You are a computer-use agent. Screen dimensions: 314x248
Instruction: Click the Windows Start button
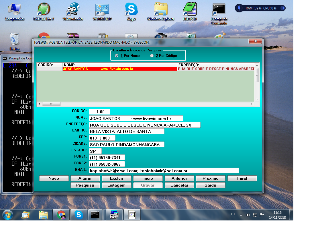[8, 215]
